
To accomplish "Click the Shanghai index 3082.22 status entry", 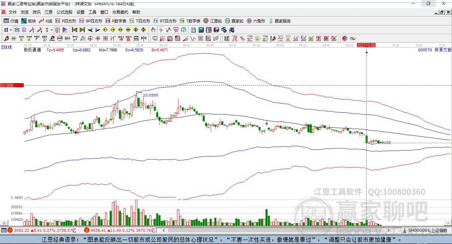I will pyautogui.click(x=41, y=230).
